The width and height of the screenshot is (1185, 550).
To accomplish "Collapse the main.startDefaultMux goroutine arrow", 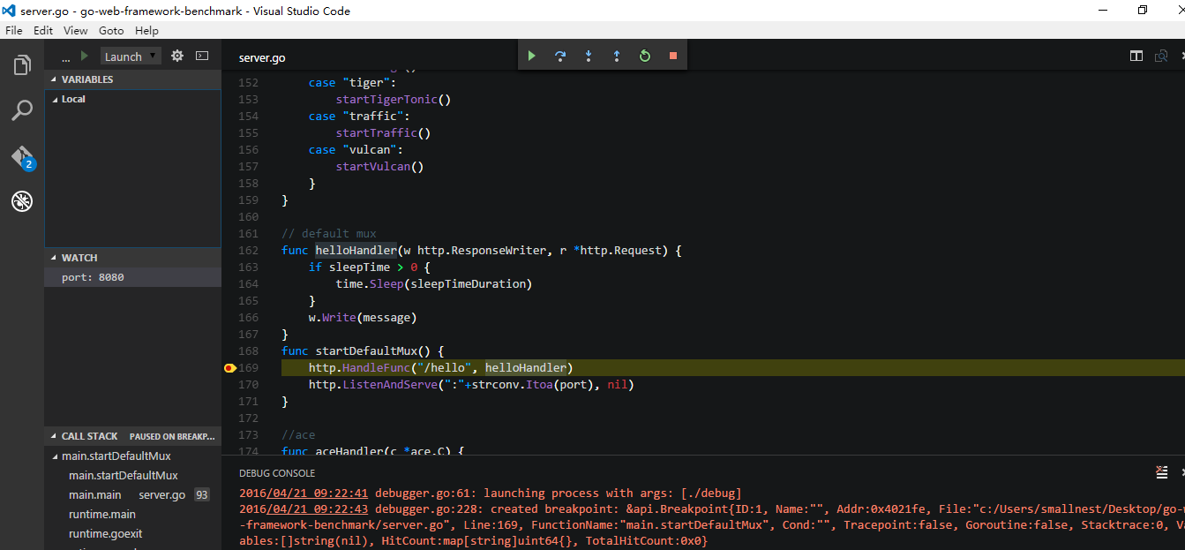I will pyautogui.click(x=56, y=457).
